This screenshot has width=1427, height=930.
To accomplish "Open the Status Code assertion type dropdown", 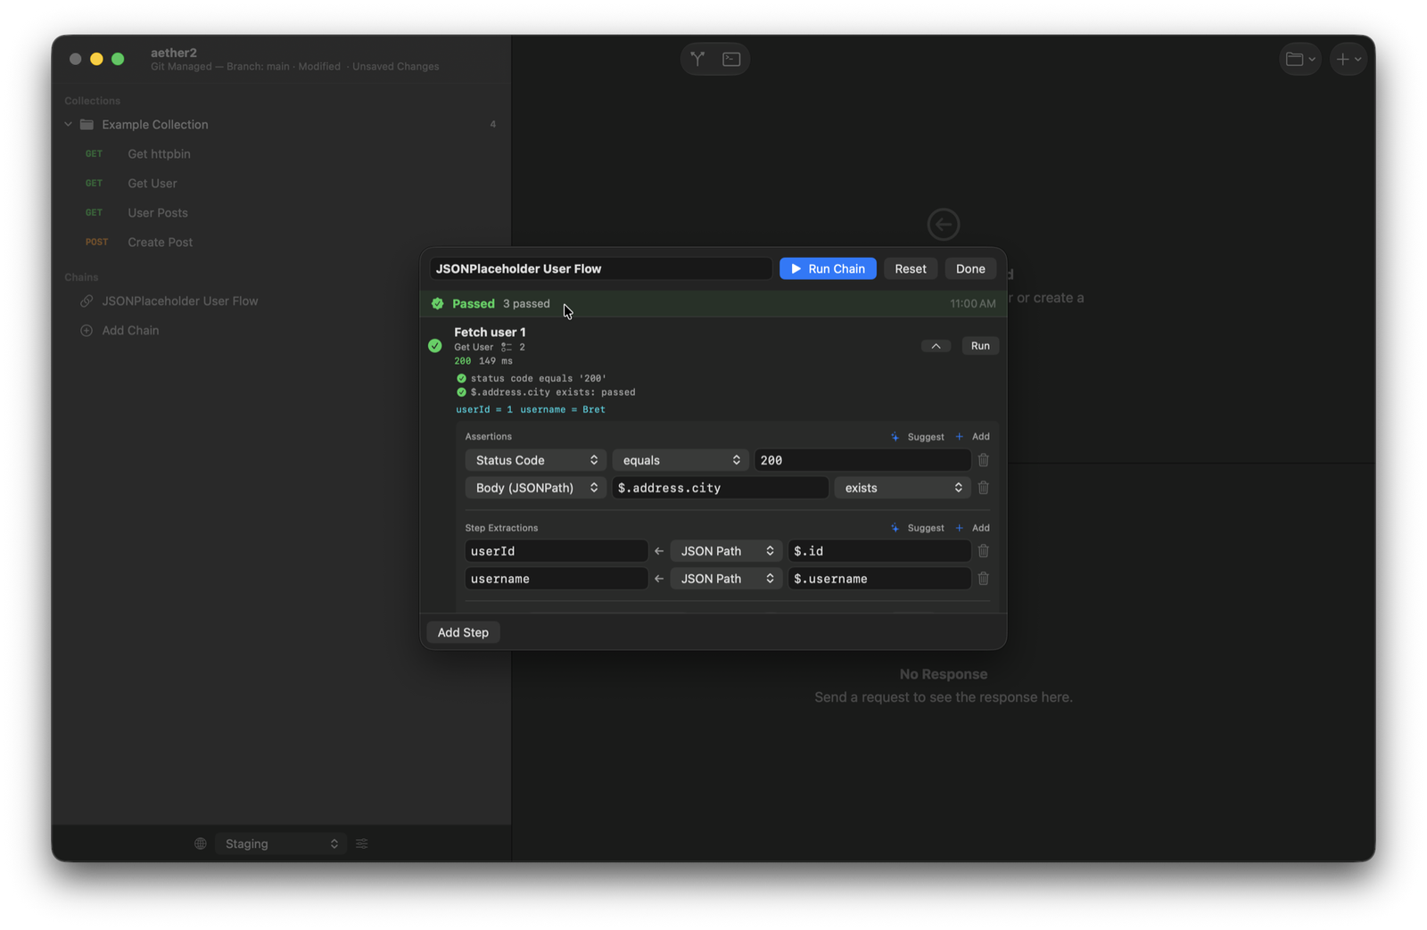I will (535, 460).
